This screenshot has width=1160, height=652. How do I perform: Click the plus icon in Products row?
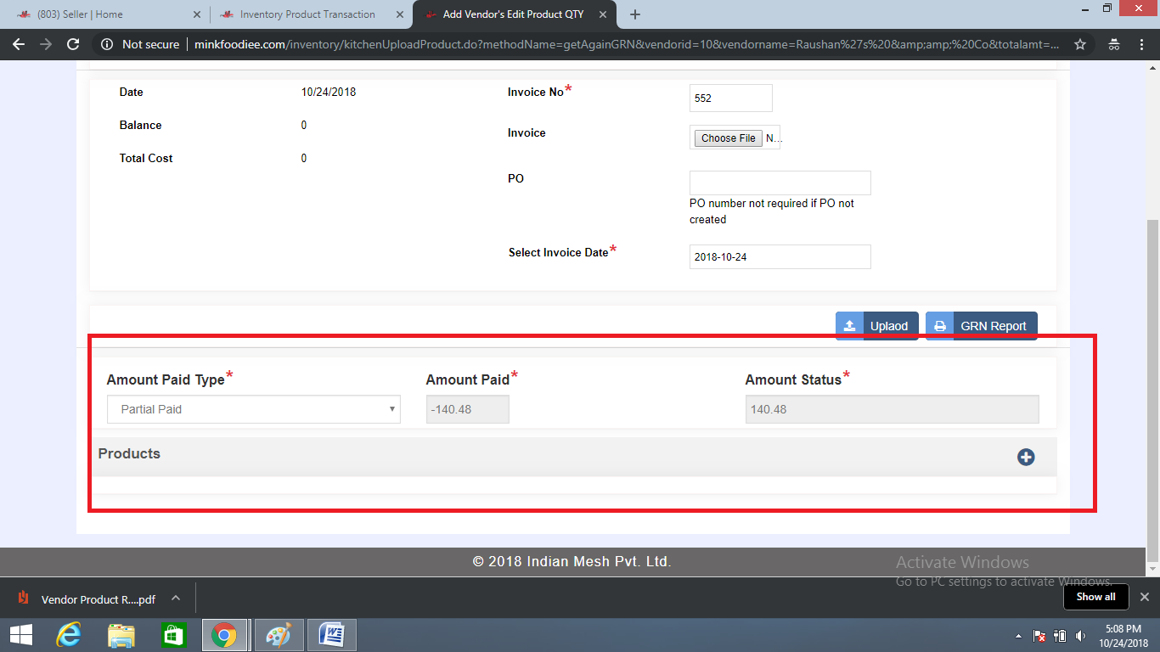(1026, 457)
